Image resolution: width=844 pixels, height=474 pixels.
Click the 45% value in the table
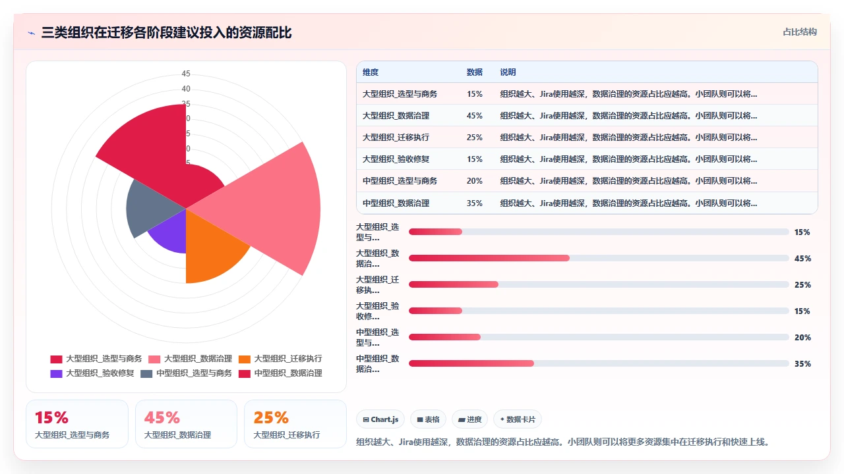click(475, 116)
